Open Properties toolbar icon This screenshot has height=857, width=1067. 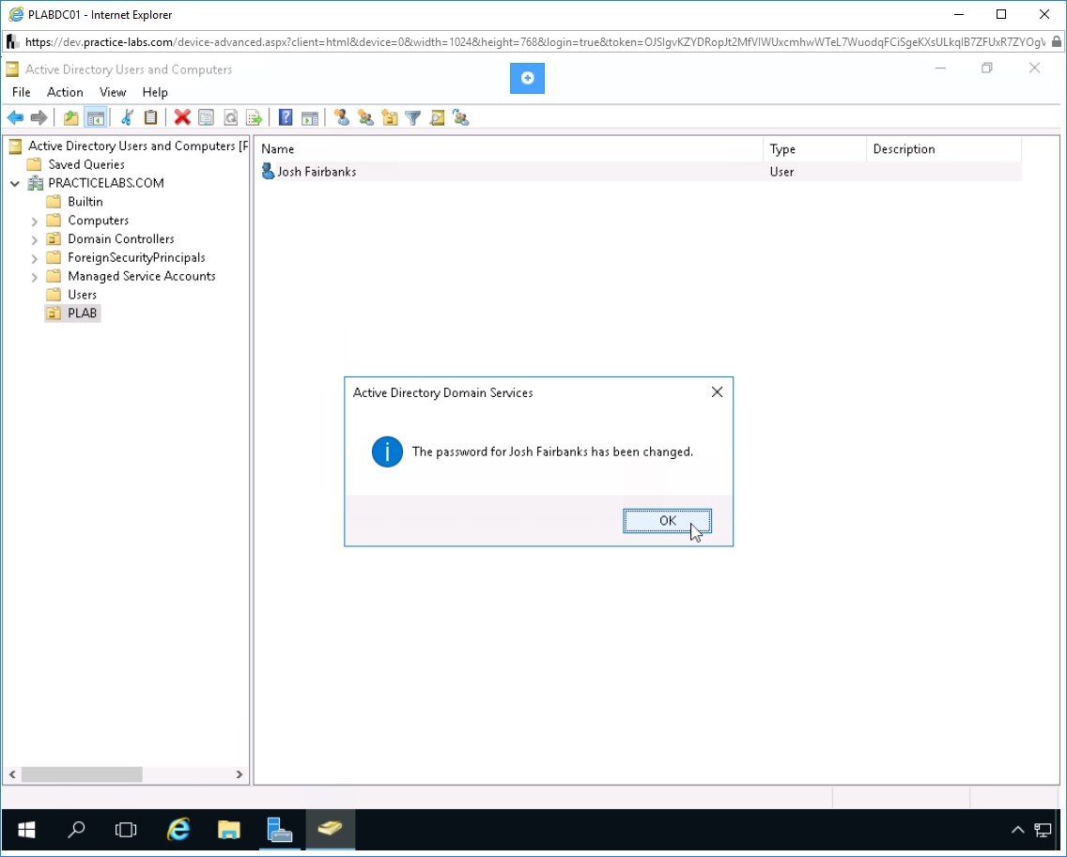pyautogui.click(x=207, y=117)
